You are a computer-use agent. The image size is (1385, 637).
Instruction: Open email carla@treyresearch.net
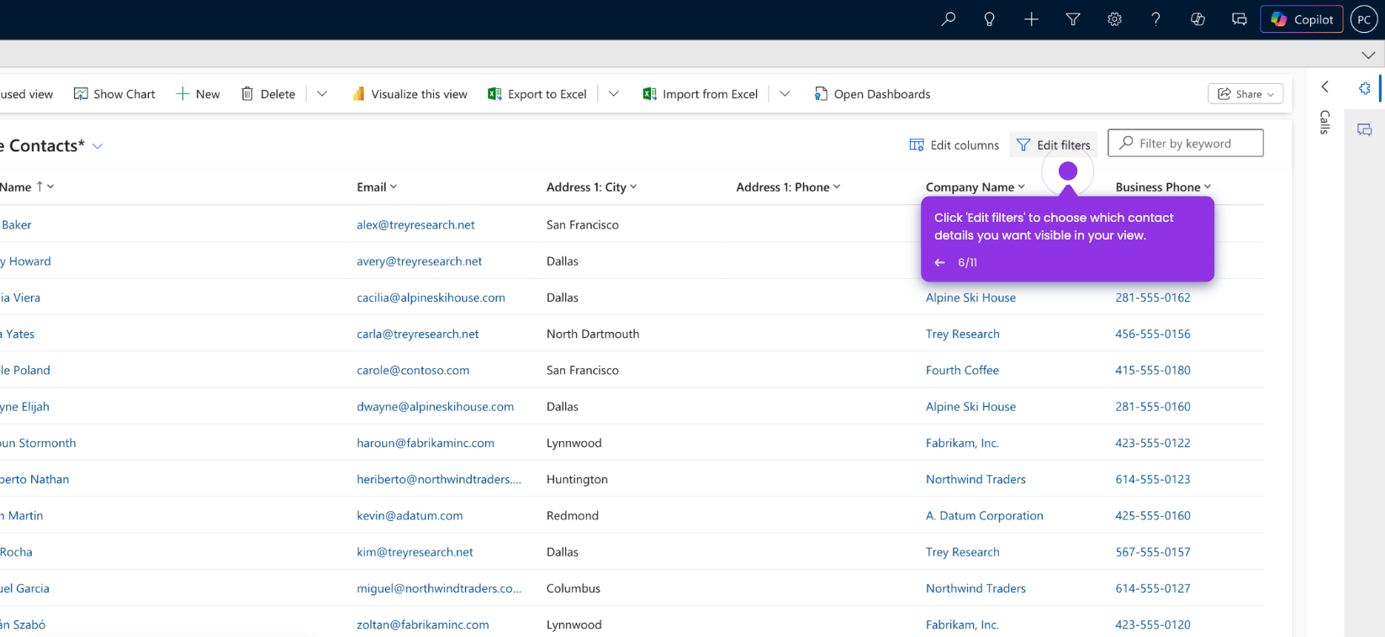(x=417, y=334)
